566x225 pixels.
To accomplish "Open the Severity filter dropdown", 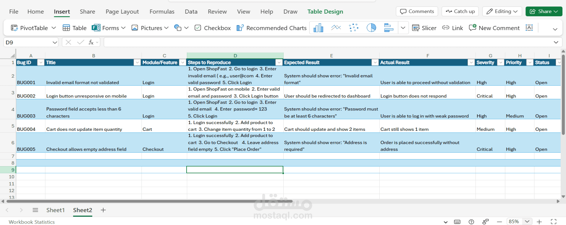I will [x=501, y=62].
